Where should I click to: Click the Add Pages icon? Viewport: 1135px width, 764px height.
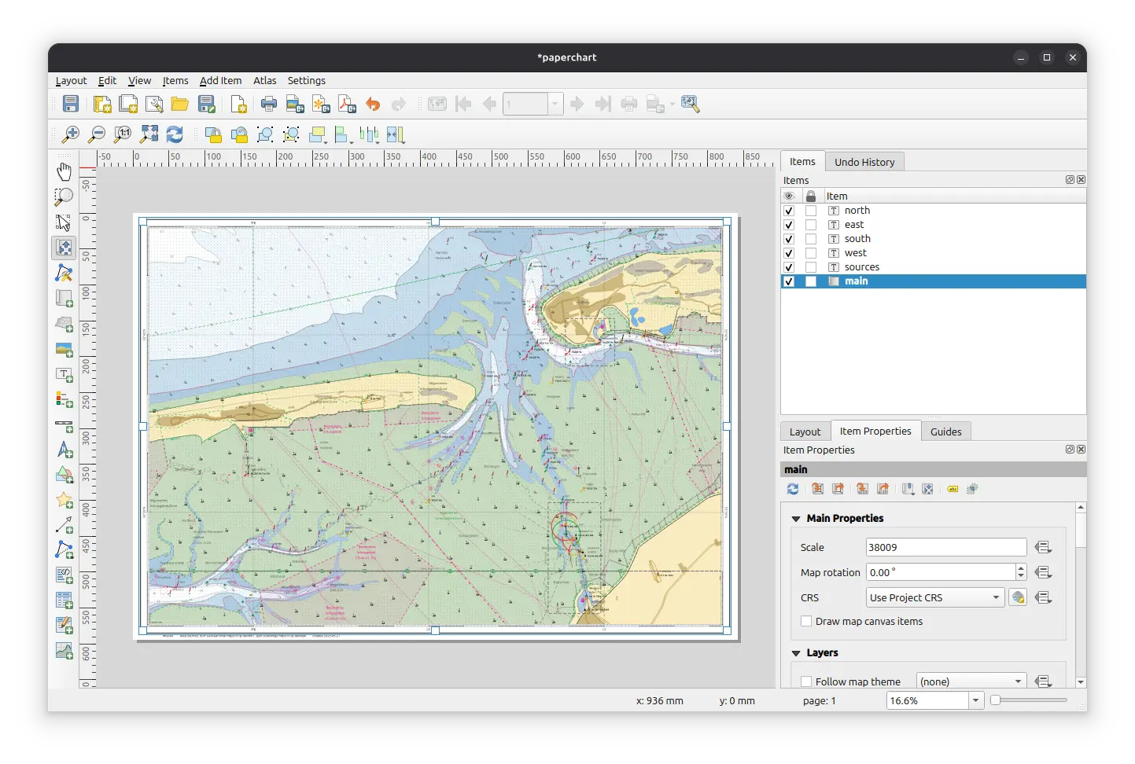pos(238,104)
